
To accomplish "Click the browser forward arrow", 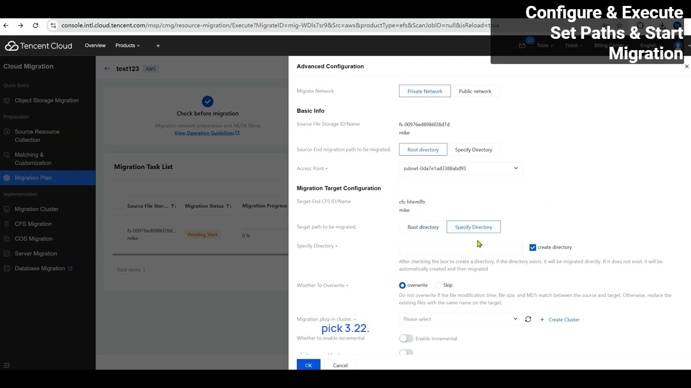I will pos(21,25).
